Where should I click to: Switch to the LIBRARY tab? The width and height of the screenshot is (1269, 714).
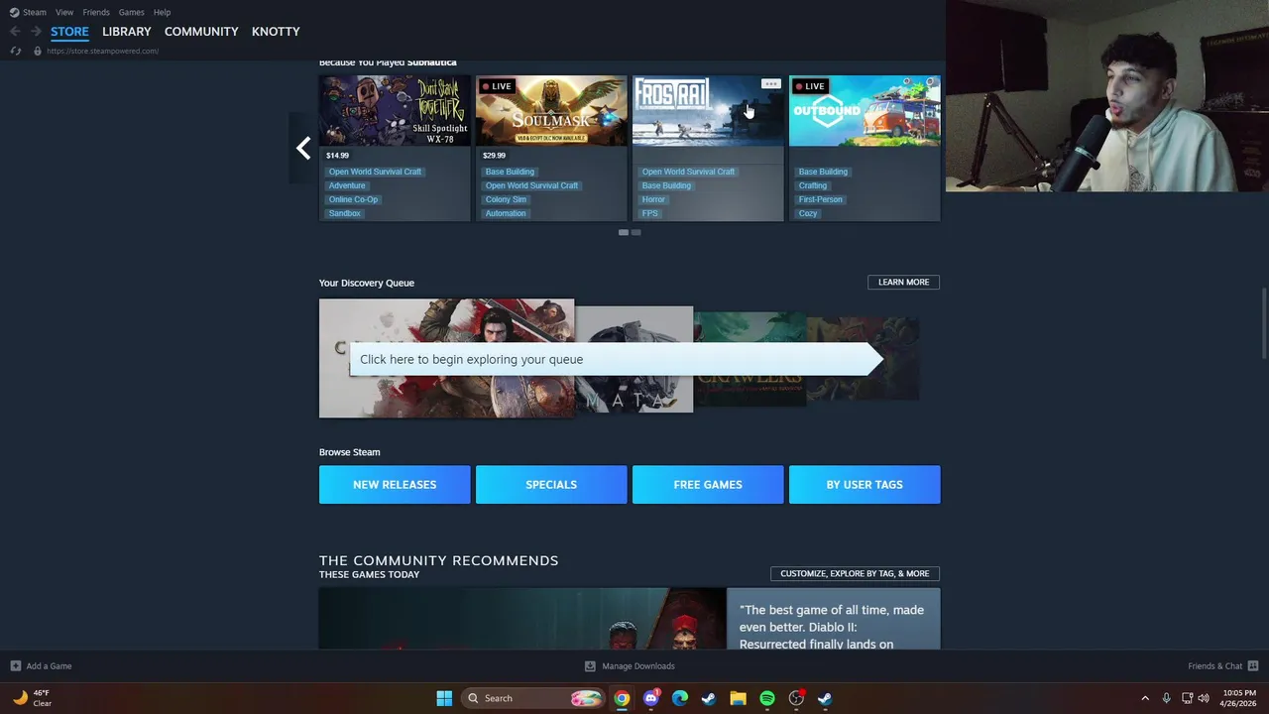(x=127, y=32)
